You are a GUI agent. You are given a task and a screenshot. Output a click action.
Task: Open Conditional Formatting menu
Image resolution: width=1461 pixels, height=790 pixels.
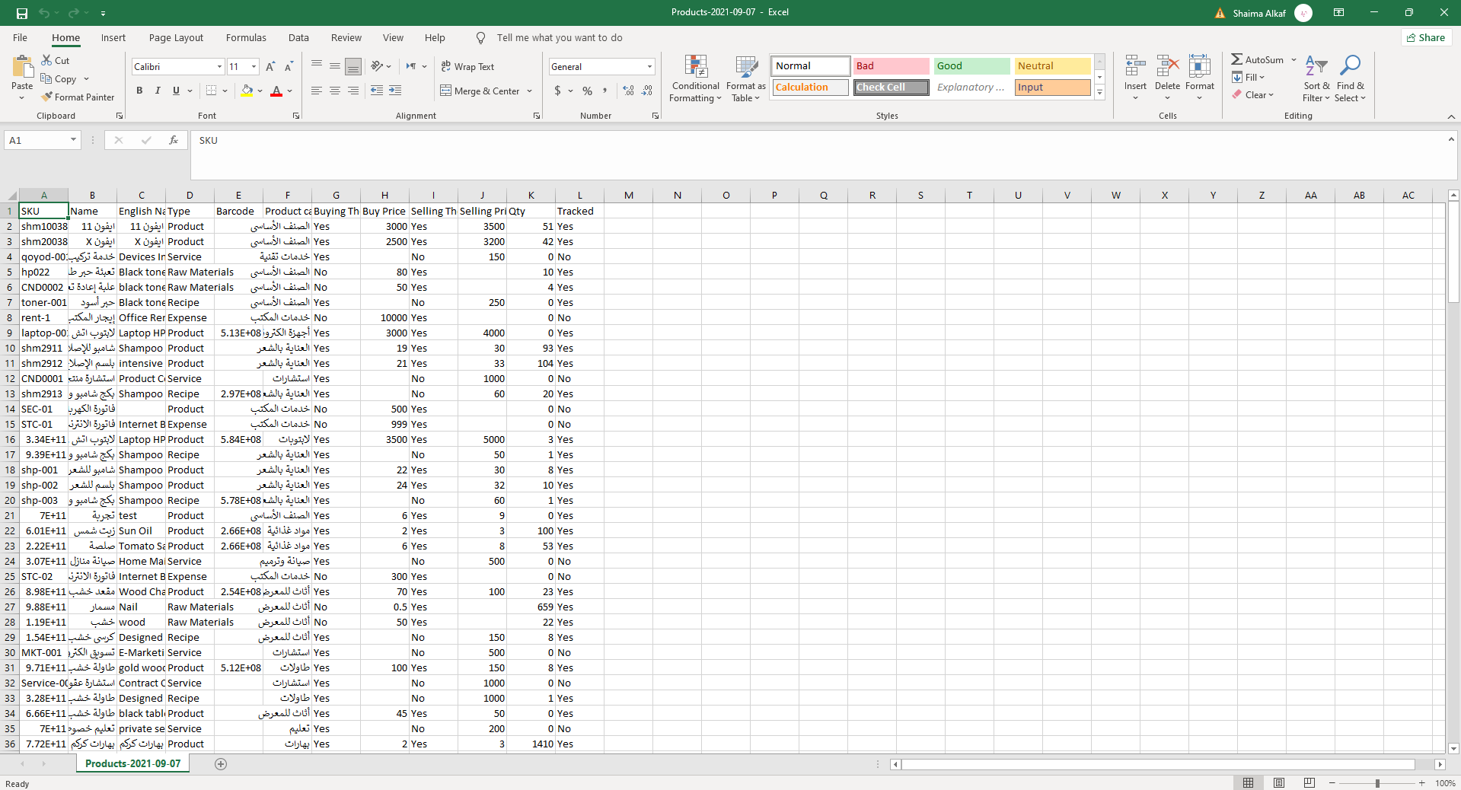(695, 79)
